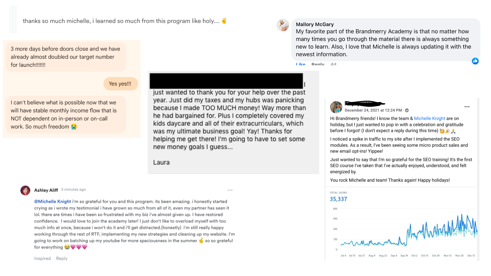Open Ashley Aliff's avatar photo
Image resolution: width=491 pixels, height=276 pixels.
click(x=25, y=190)
